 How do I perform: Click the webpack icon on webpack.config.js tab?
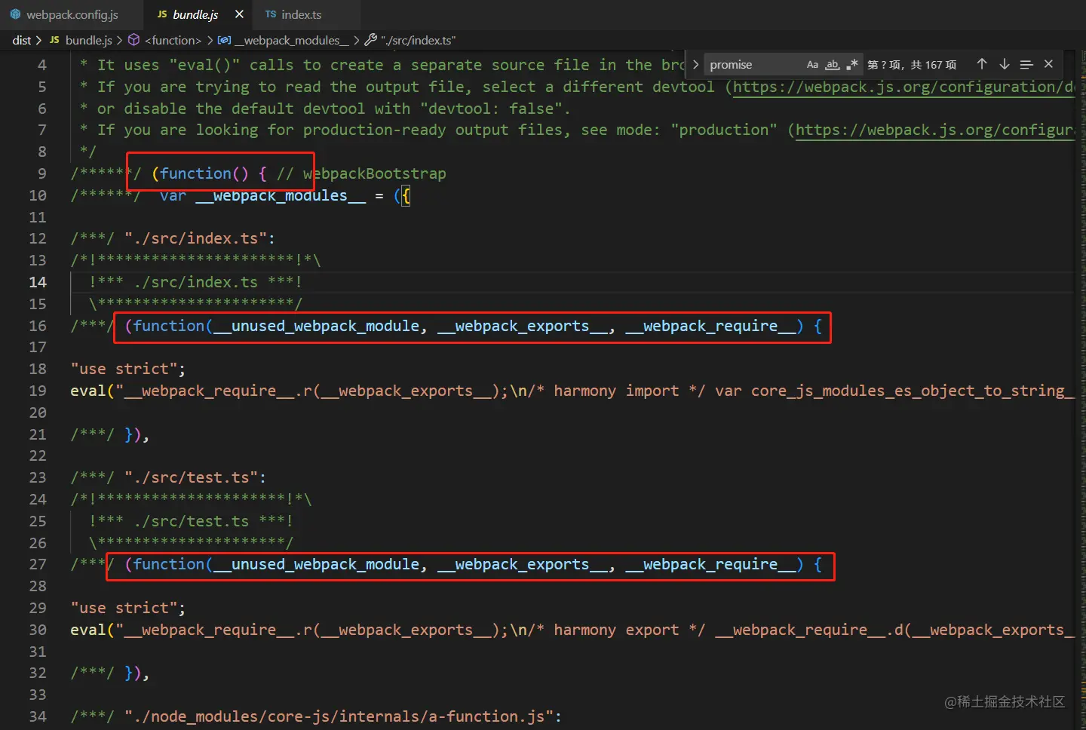(x=15, y=14)
